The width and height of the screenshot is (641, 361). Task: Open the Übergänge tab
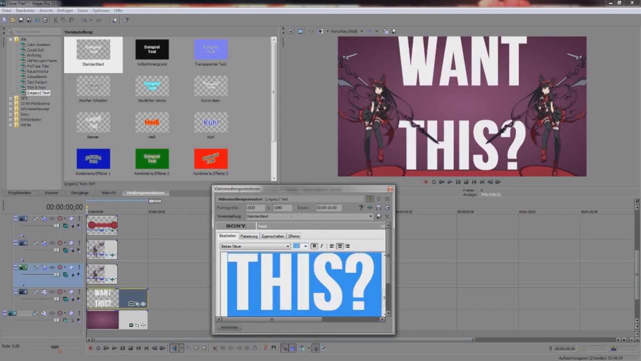click(80, 193)
